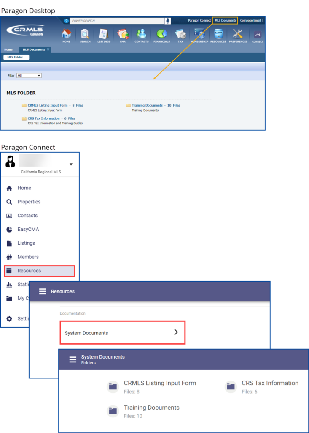Click the blue help question mark icon
This screenshot has height=433, width=309.
[x=66, y=21]
